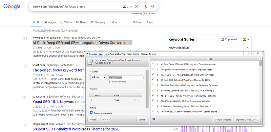Image resolution: width=271 pixels, height=132 pixels.
Task: Click the blue magnifier search icon
Action: pos(153,6)
